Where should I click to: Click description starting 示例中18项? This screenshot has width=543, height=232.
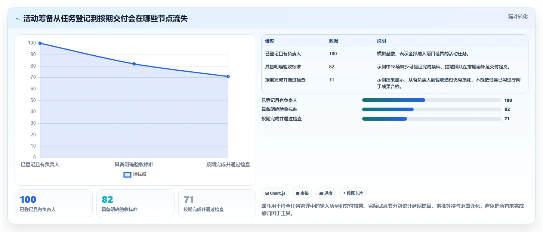tap(444, 67)
